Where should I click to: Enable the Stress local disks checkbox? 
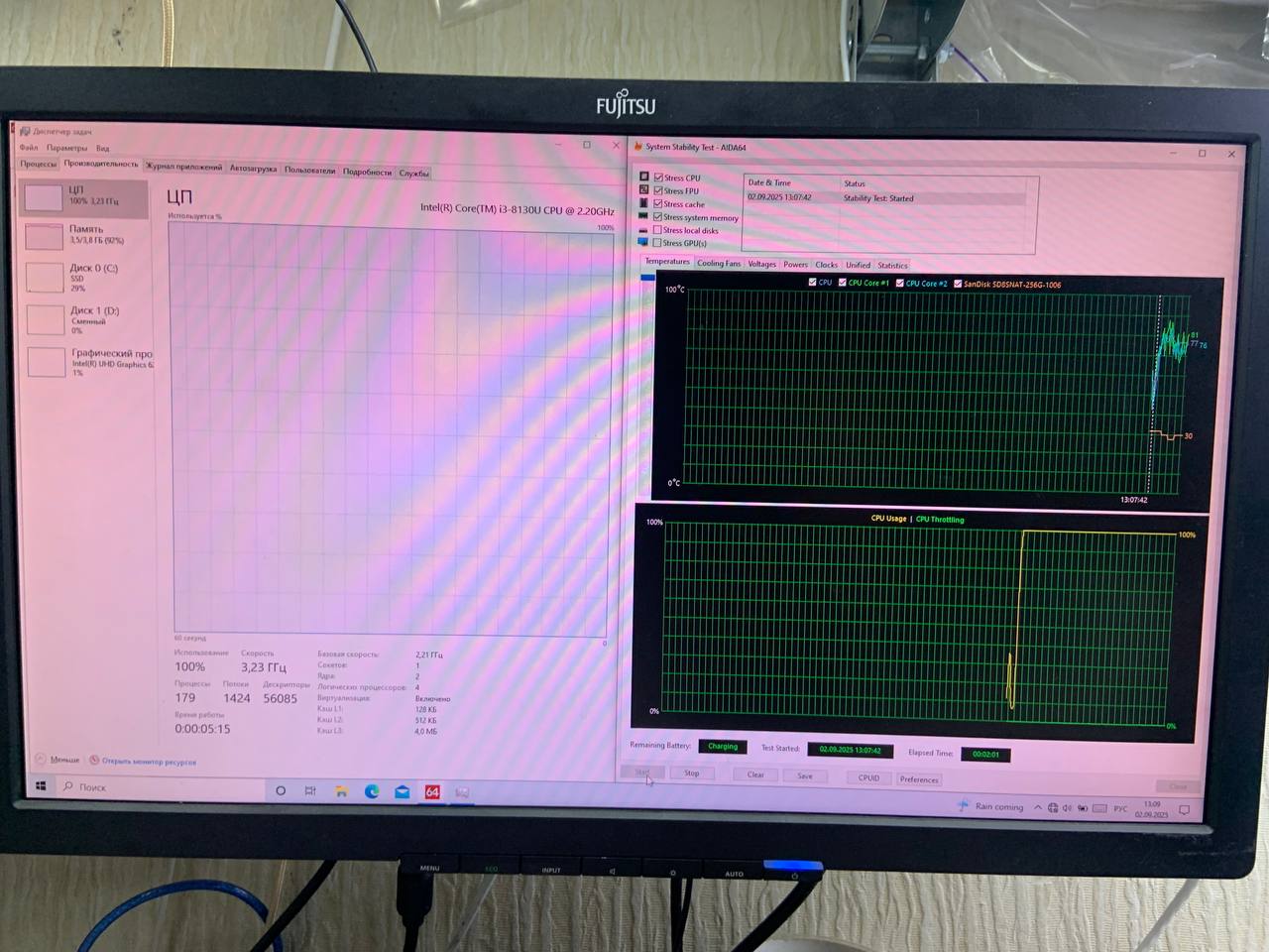pyautogui.click(x=657, y=230)
